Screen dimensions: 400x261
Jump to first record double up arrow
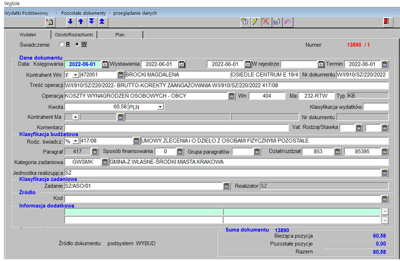coord(102,22)
